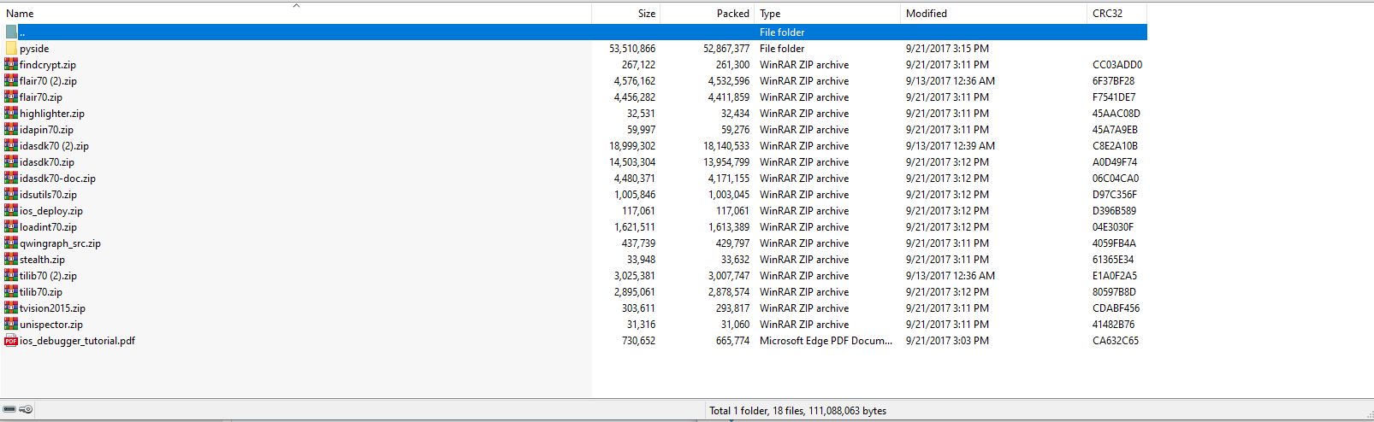
Task: Click the PDF icon of ios_debugger_tutorial.pdf
Action: pos(11,340)
